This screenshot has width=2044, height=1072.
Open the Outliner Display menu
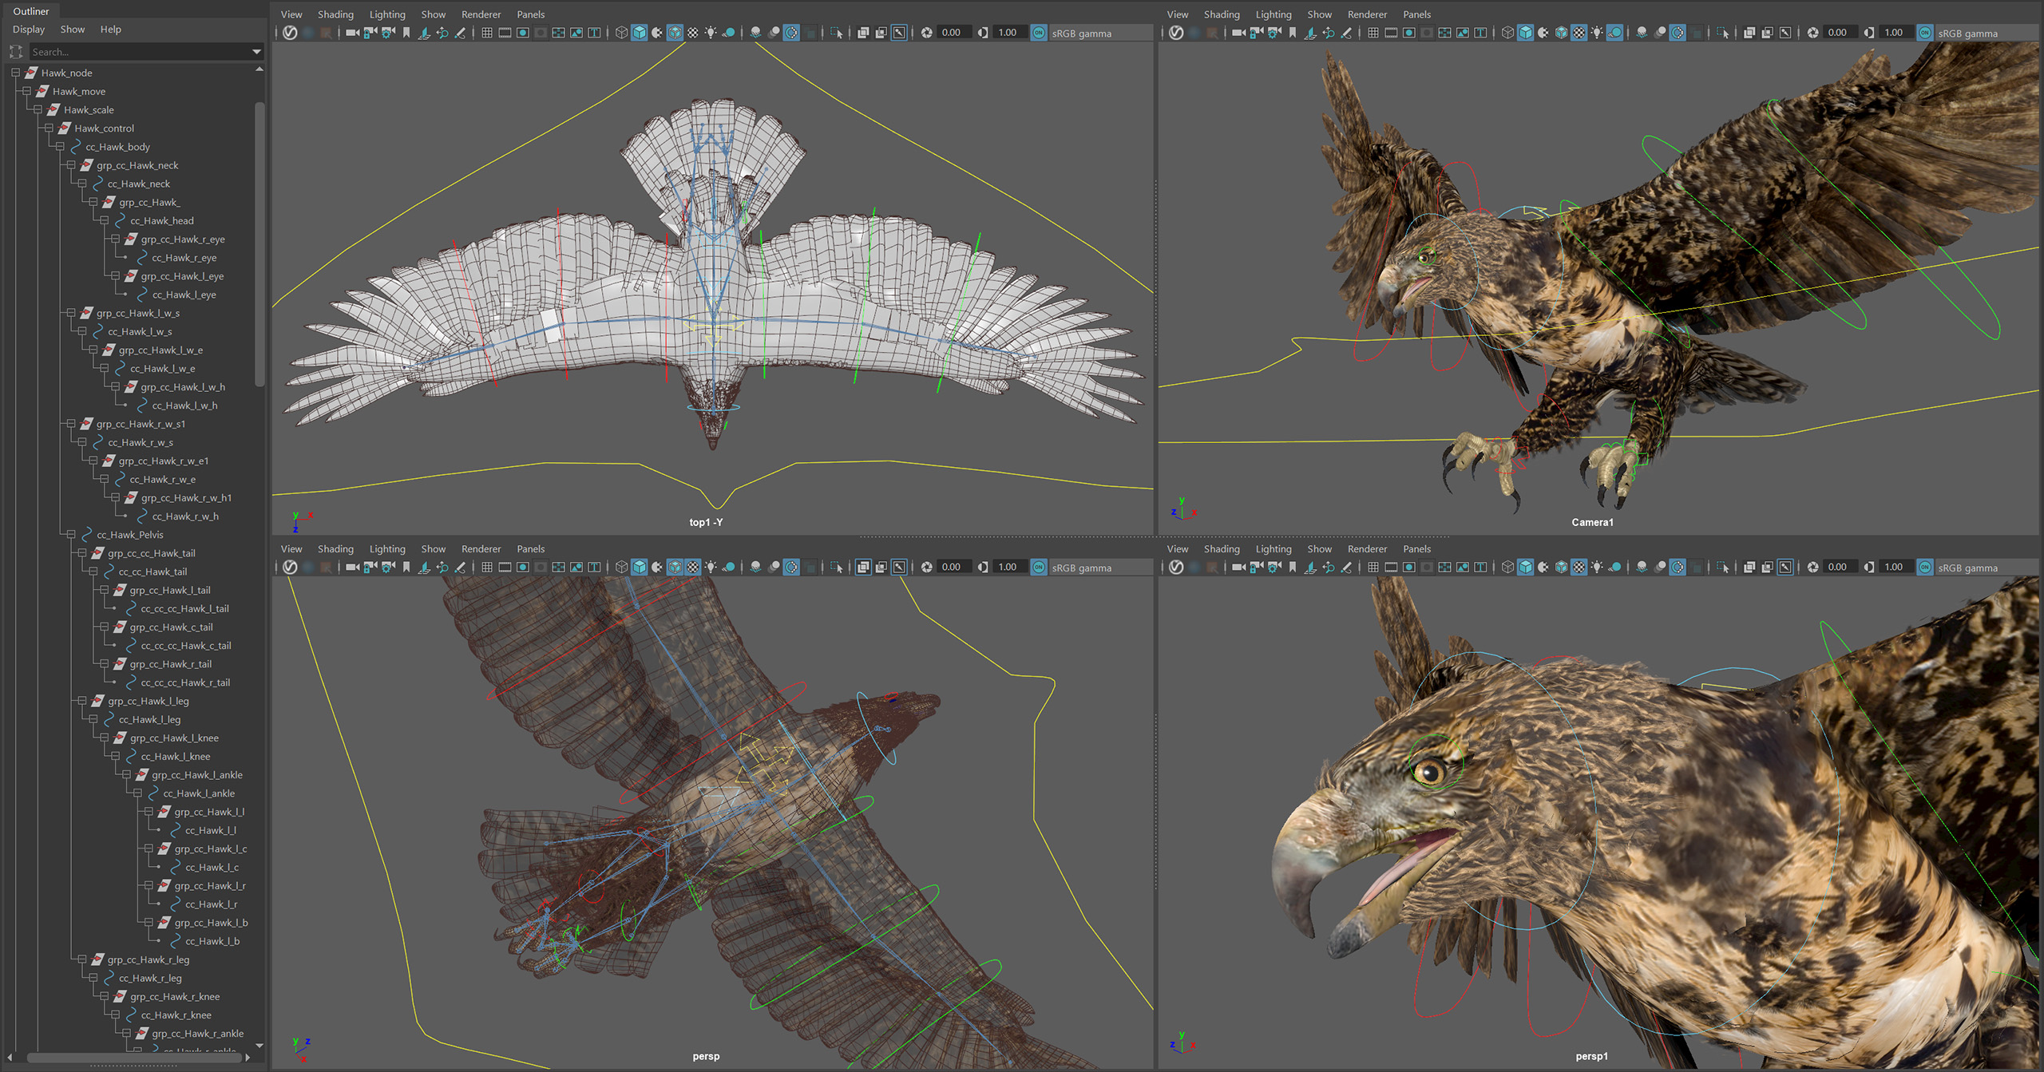[x=29, y=30]
